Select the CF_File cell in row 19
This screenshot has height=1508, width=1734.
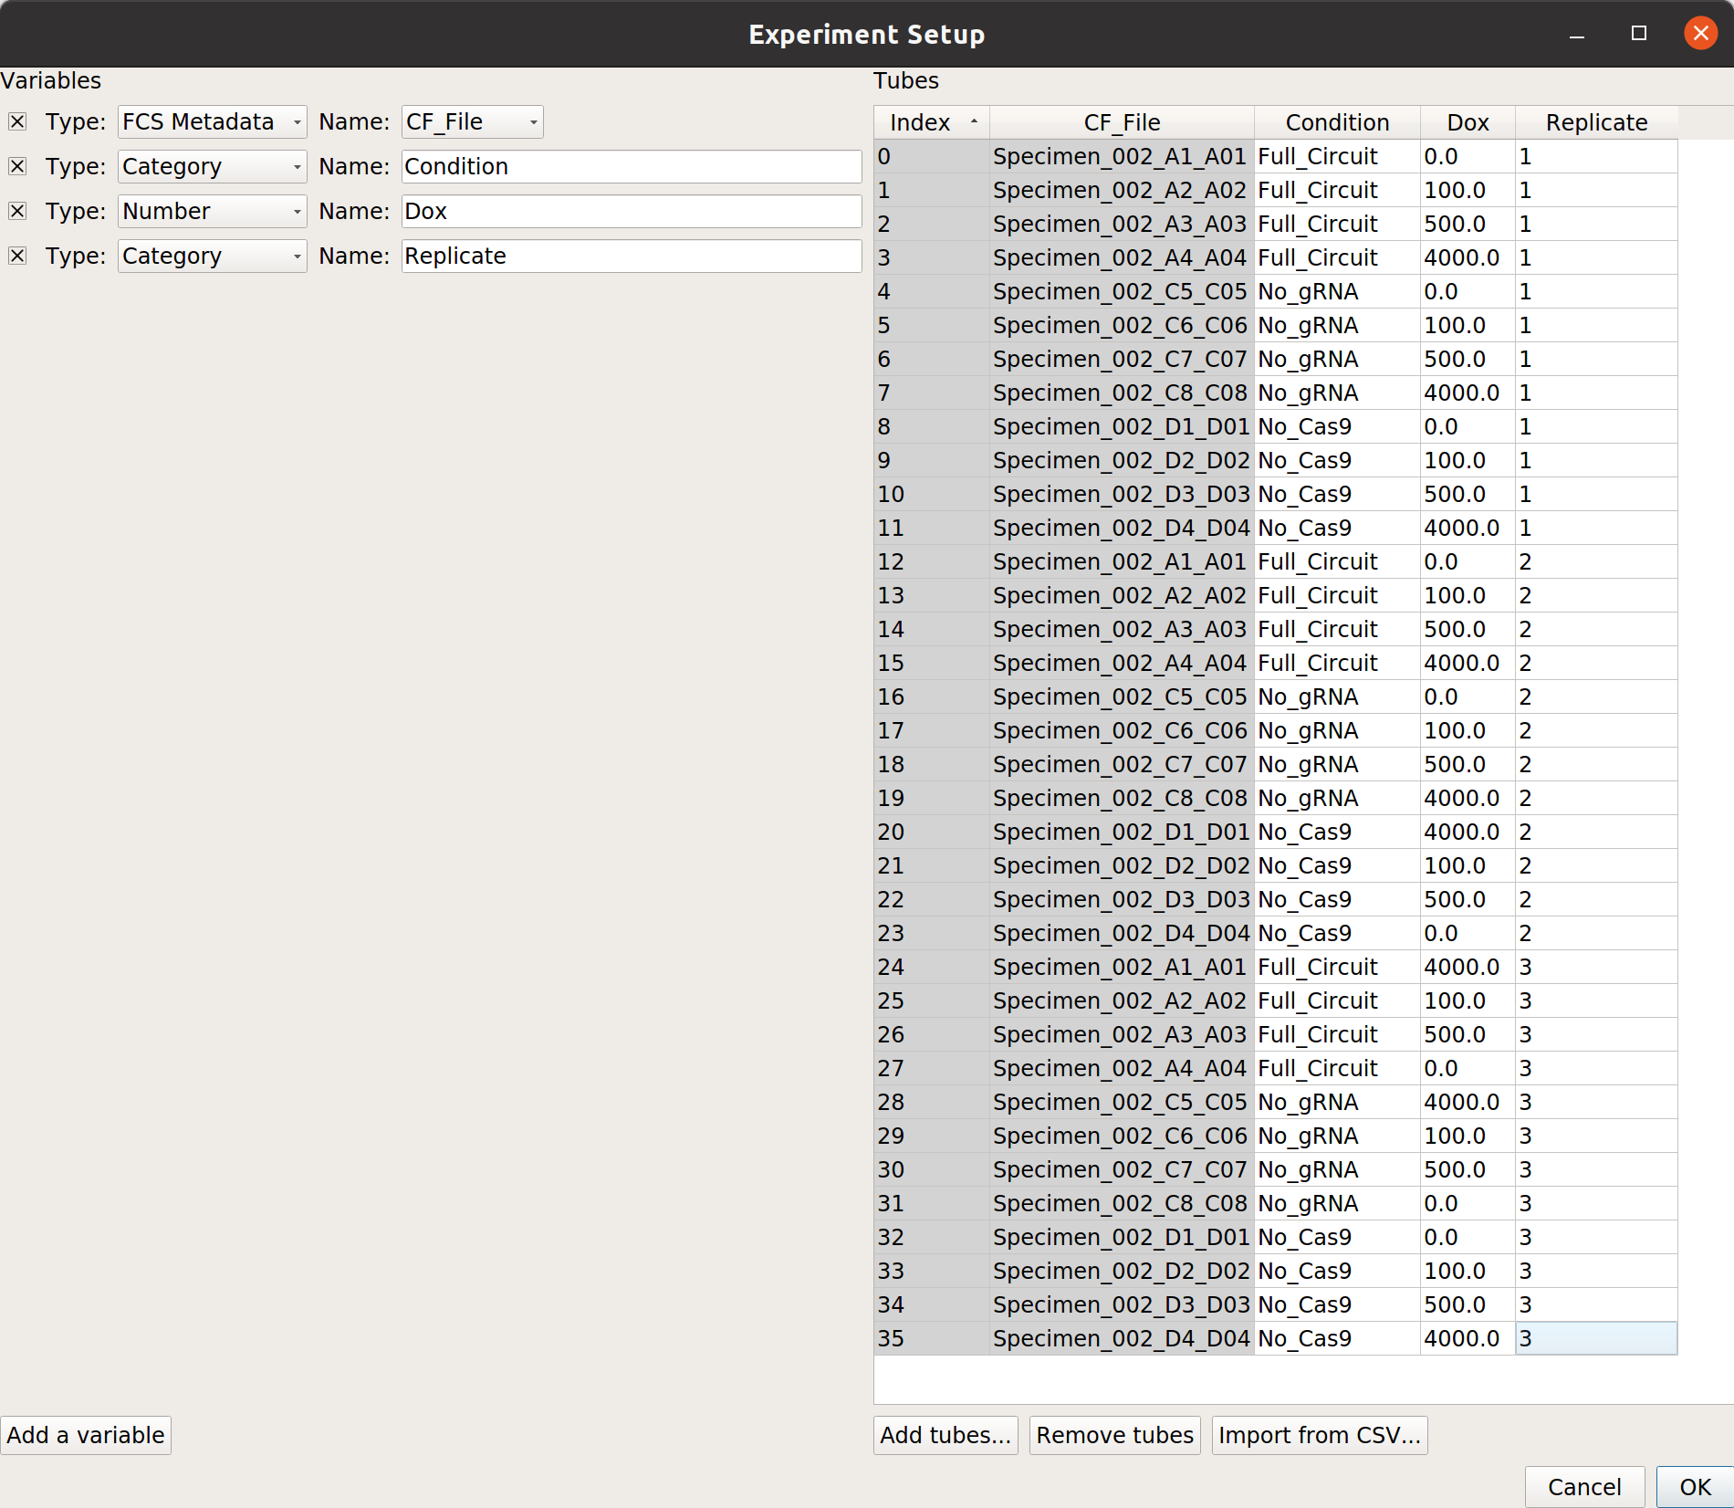(x=1122, y=798)
